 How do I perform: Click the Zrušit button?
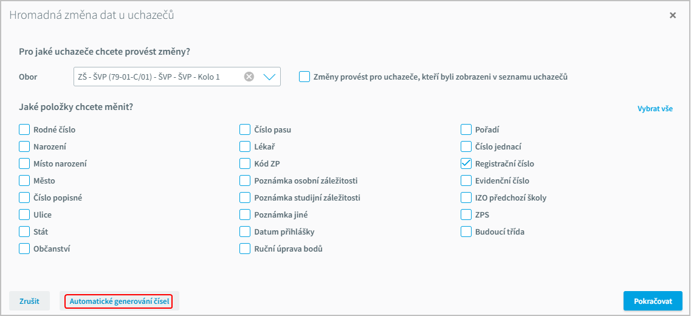[x=30, y=301]
